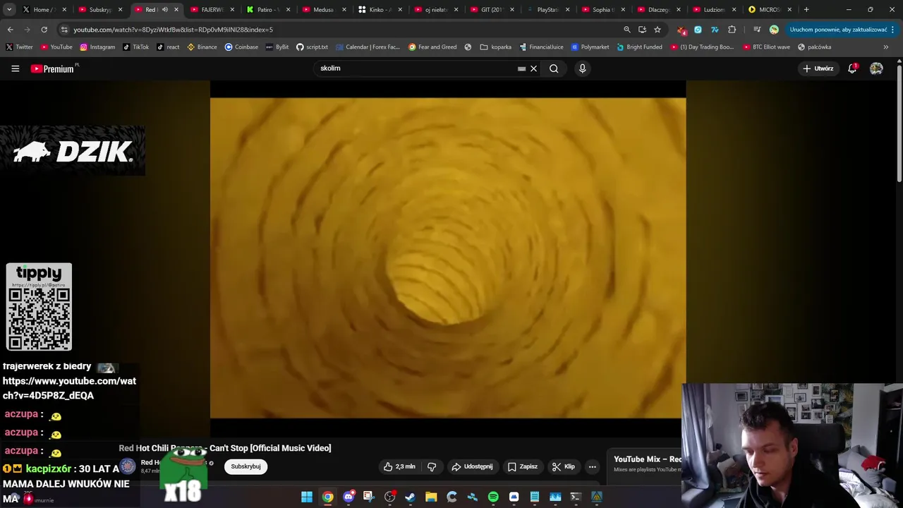Open Discord from the taskbar
903x508 pixels.
click(349, 497)
